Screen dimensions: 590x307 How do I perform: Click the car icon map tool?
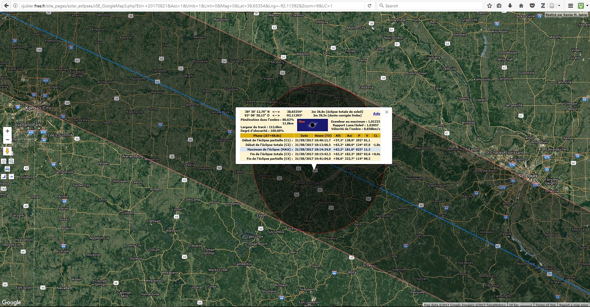tap(7, 169)
